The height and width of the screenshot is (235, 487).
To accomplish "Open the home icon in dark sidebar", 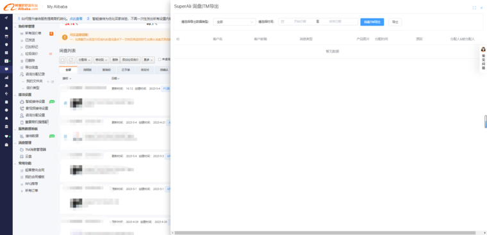I will [6, 28].
